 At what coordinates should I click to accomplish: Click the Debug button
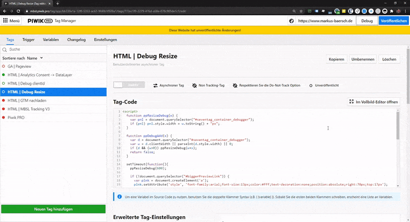pyautogui.click(x=367, y=21)
